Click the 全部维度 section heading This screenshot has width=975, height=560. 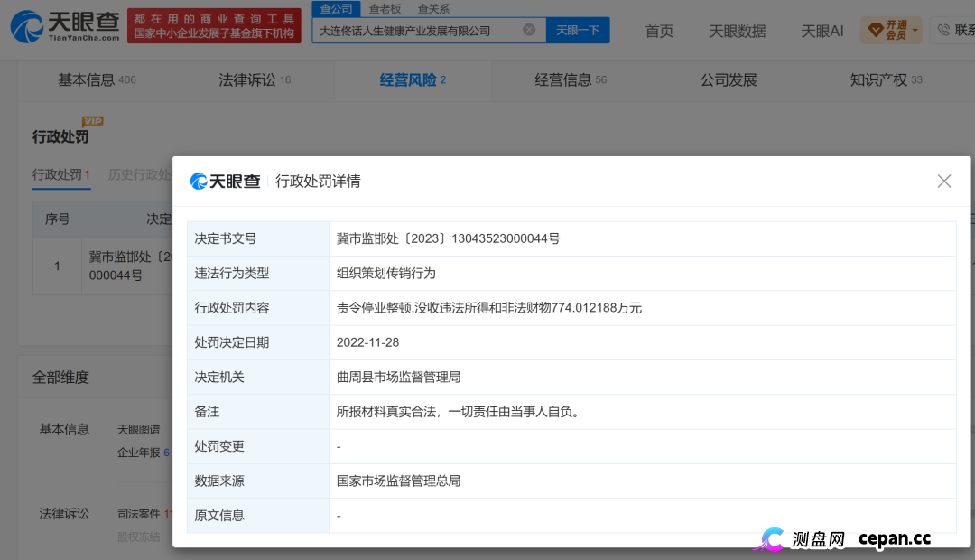pos(61,378)
